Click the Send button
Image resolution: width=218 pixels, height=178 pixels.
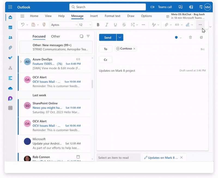tap(108, 38)
